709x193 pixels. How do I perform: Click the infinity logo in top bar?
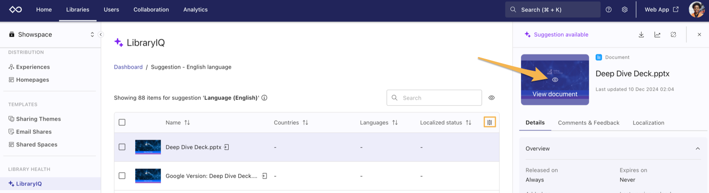pyautogui.click(x=16, y=10)
